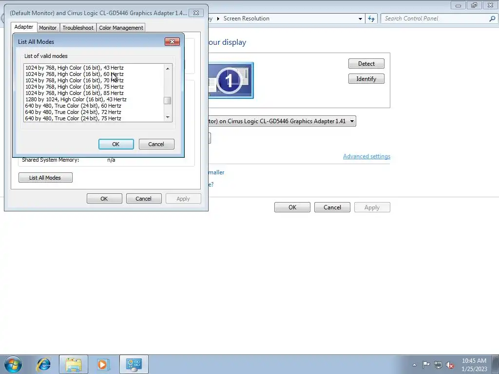
Task: Show hidden tray icons arrow
Action: (414, 365)
